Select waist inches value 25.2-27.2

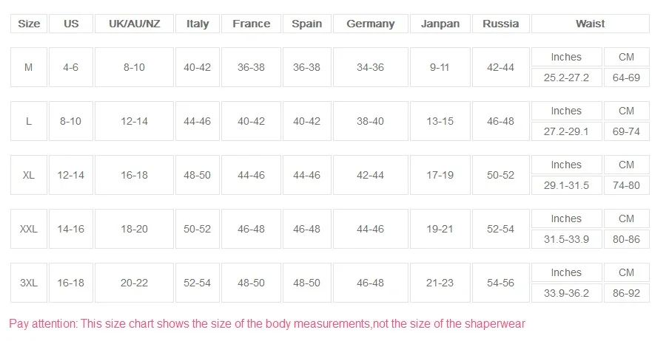point(567,77)
